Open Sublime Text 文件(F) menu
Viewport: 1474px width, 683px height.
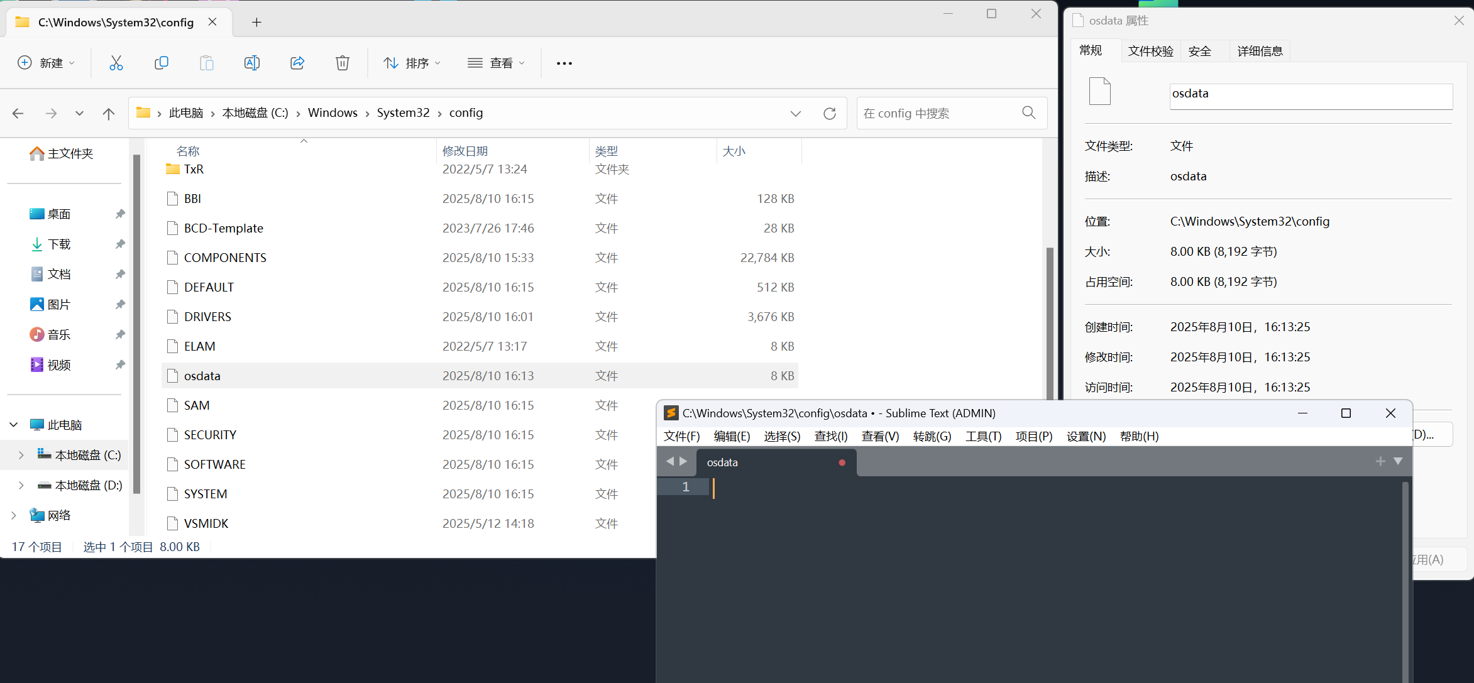point(681,436)
